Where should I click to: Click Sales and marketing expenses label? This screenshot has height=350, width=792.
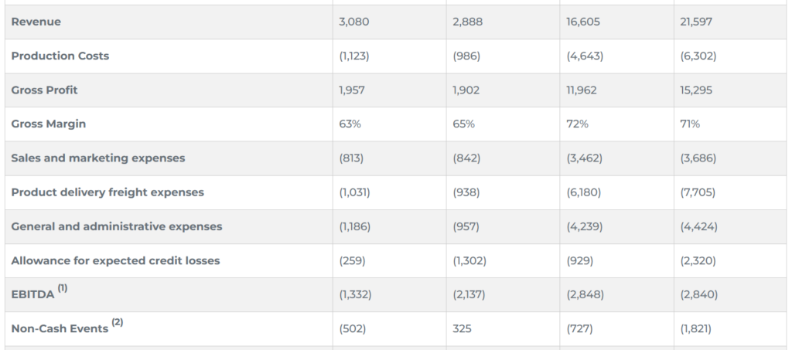pyautogui.click(x=98, y=158)
